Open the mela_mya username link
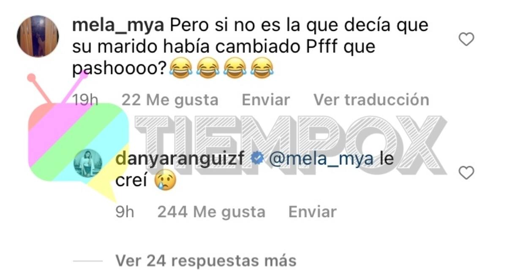Viewport: 507px width, 280px height. tap(118, 25)
